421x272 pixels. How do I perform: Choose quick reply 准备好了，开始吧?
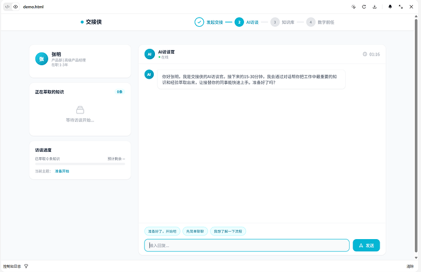[x=162, y=231]
